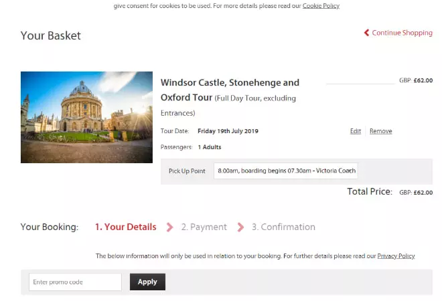Edit the Windsor Castle tour booking
Screen dimensions: 442x301
click(x=356, y=131)
